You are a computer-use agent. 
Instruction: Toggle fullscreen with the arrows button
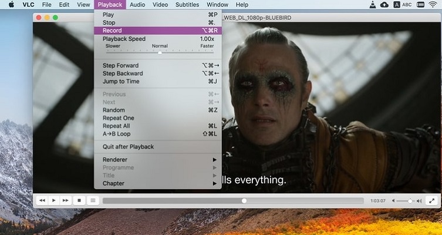pyautogui.click(x=431, y=201)
